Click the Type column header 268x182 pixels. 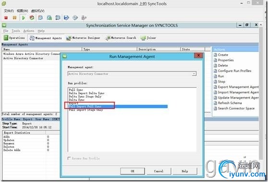tap(110, 49)
